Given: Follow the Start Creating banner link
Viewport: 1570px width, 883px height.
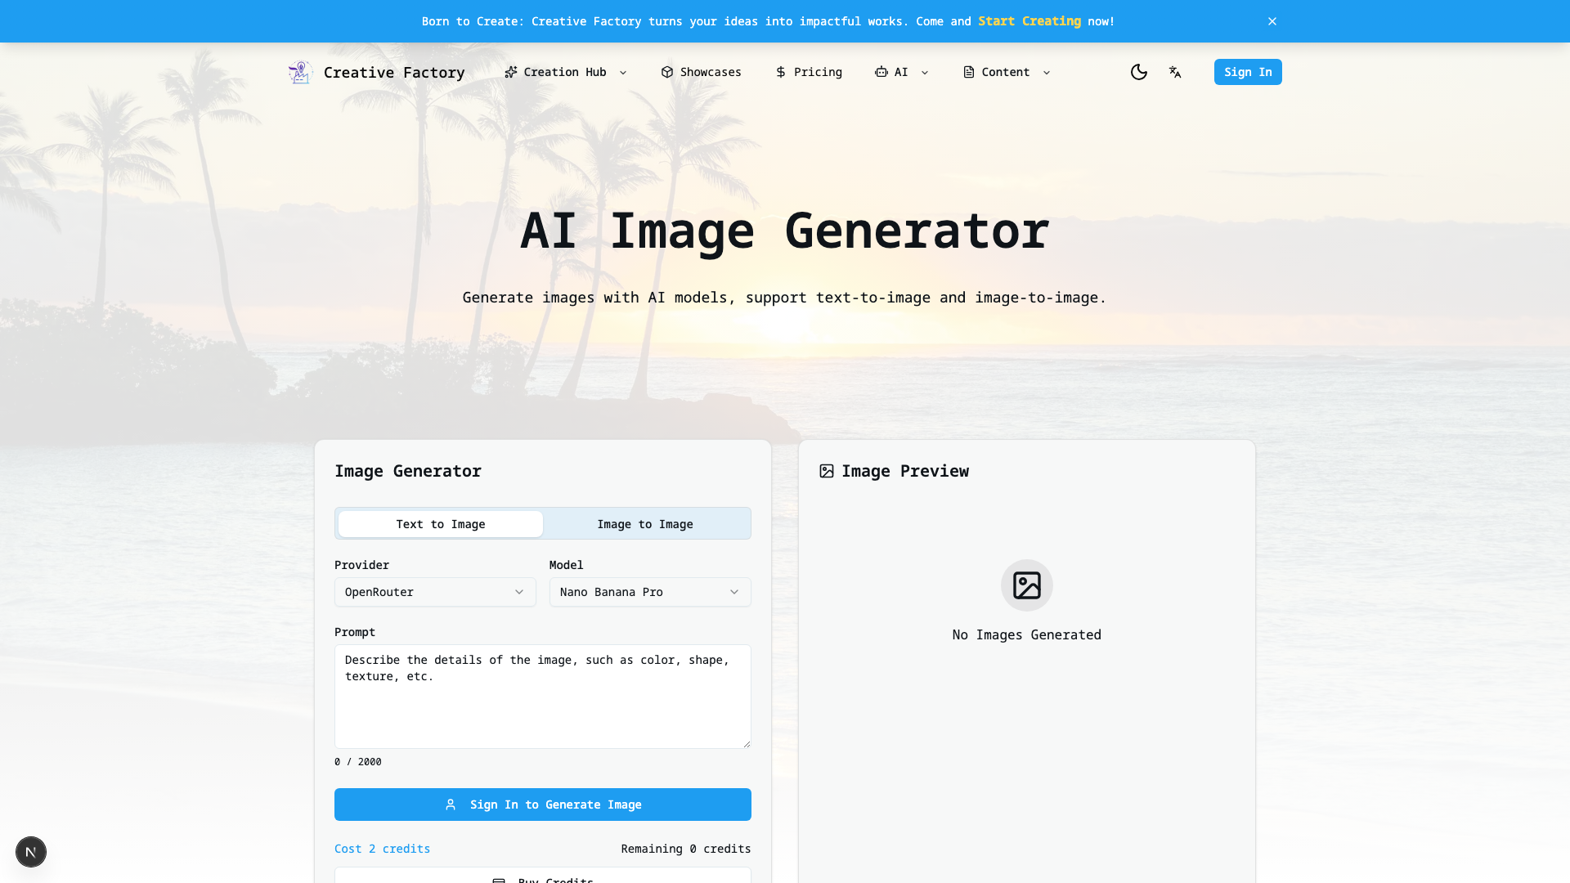Looking at the screenshot, I should [1029, 21].
